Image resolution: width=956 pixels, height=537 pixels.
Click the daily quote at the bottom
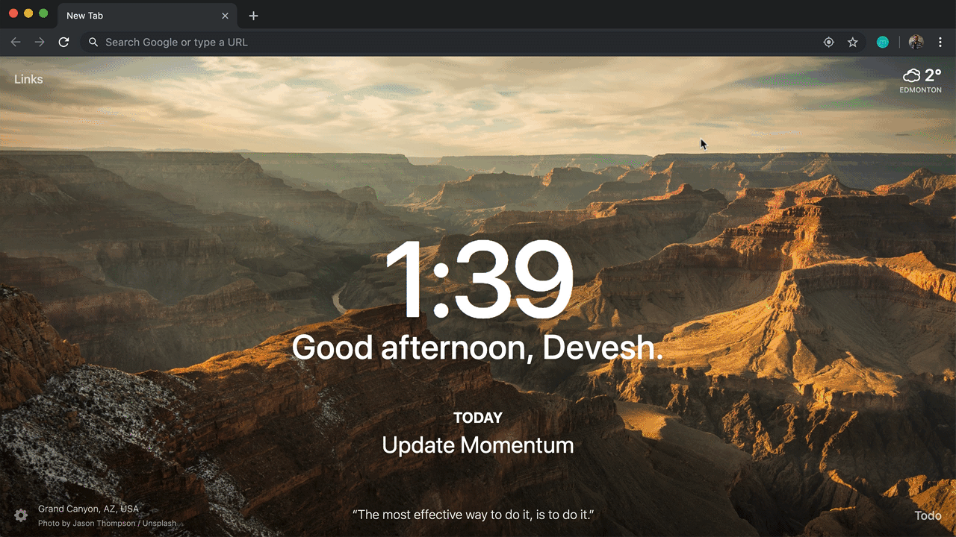(473, 515)
